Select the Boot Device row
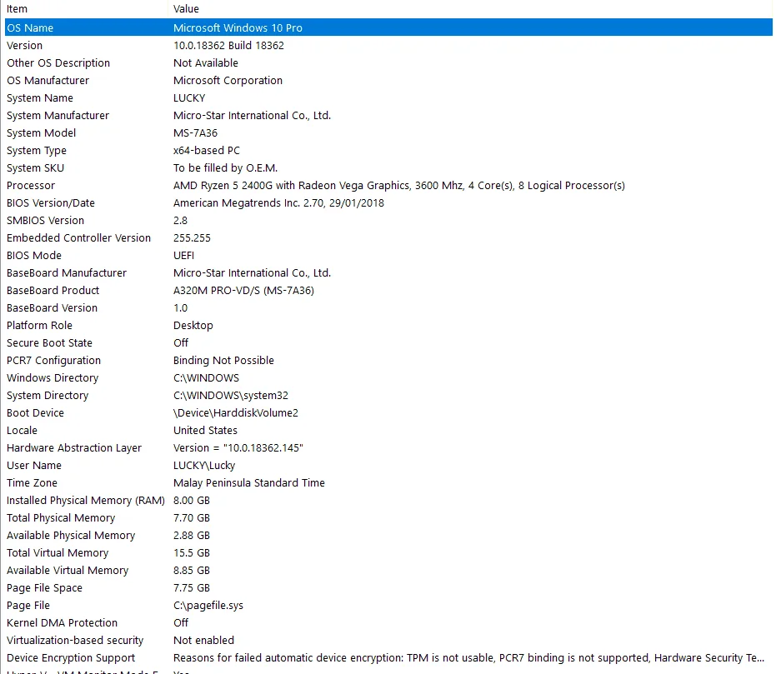781x674 pixels. coord(388,412)
